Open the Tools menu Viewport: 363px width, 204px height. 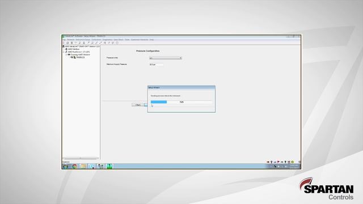coord(127,40)
